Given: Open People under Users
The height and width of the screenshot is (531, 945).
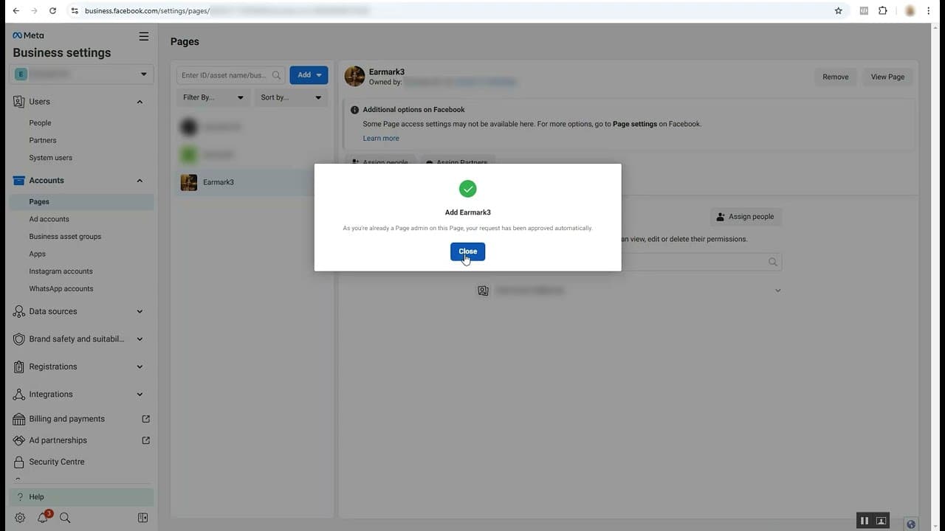Looking at the screenshot, I should point(40,123).
